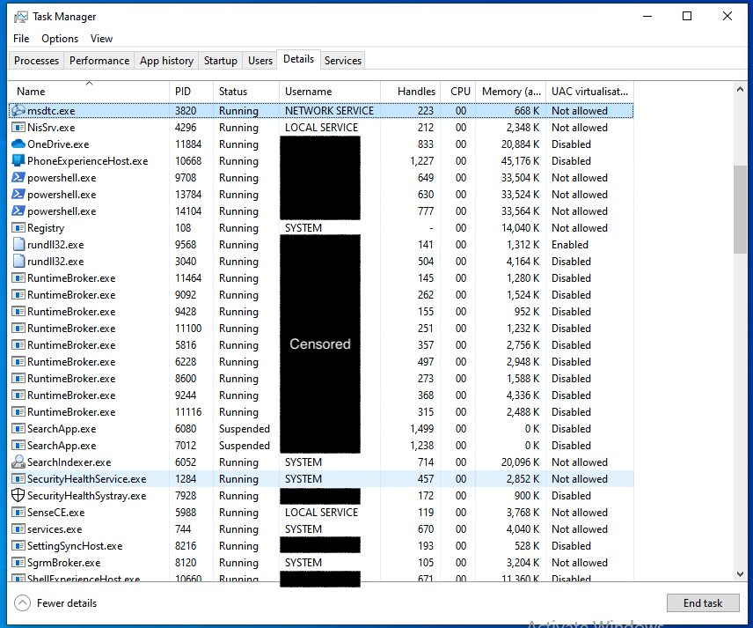Select PID cell 11116
The height and width of the screenshot is (628, 753).
point(188,412)
